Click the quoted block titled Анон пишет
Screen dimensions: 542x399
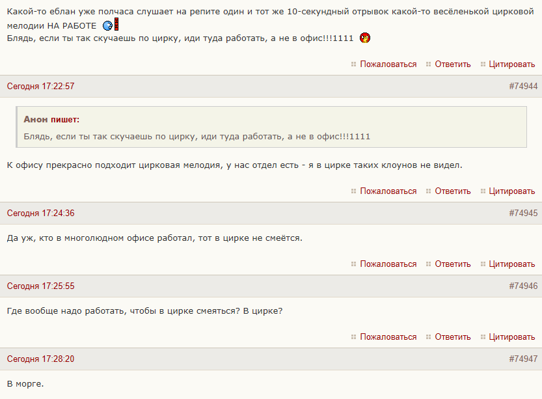pyautogui.click(x=271, y=128)
